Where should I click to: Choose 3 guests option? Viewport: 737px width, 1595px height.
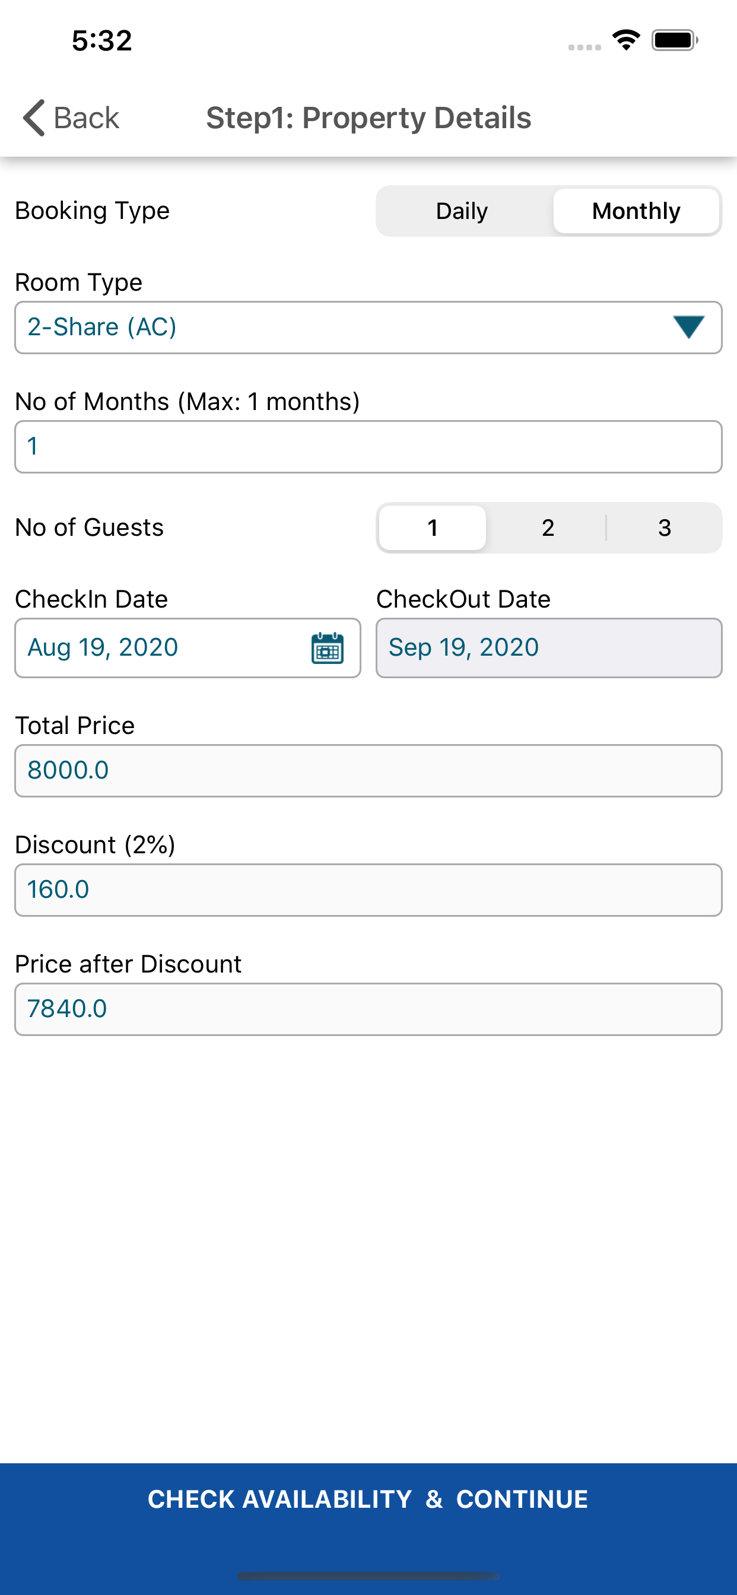[665, 528]
